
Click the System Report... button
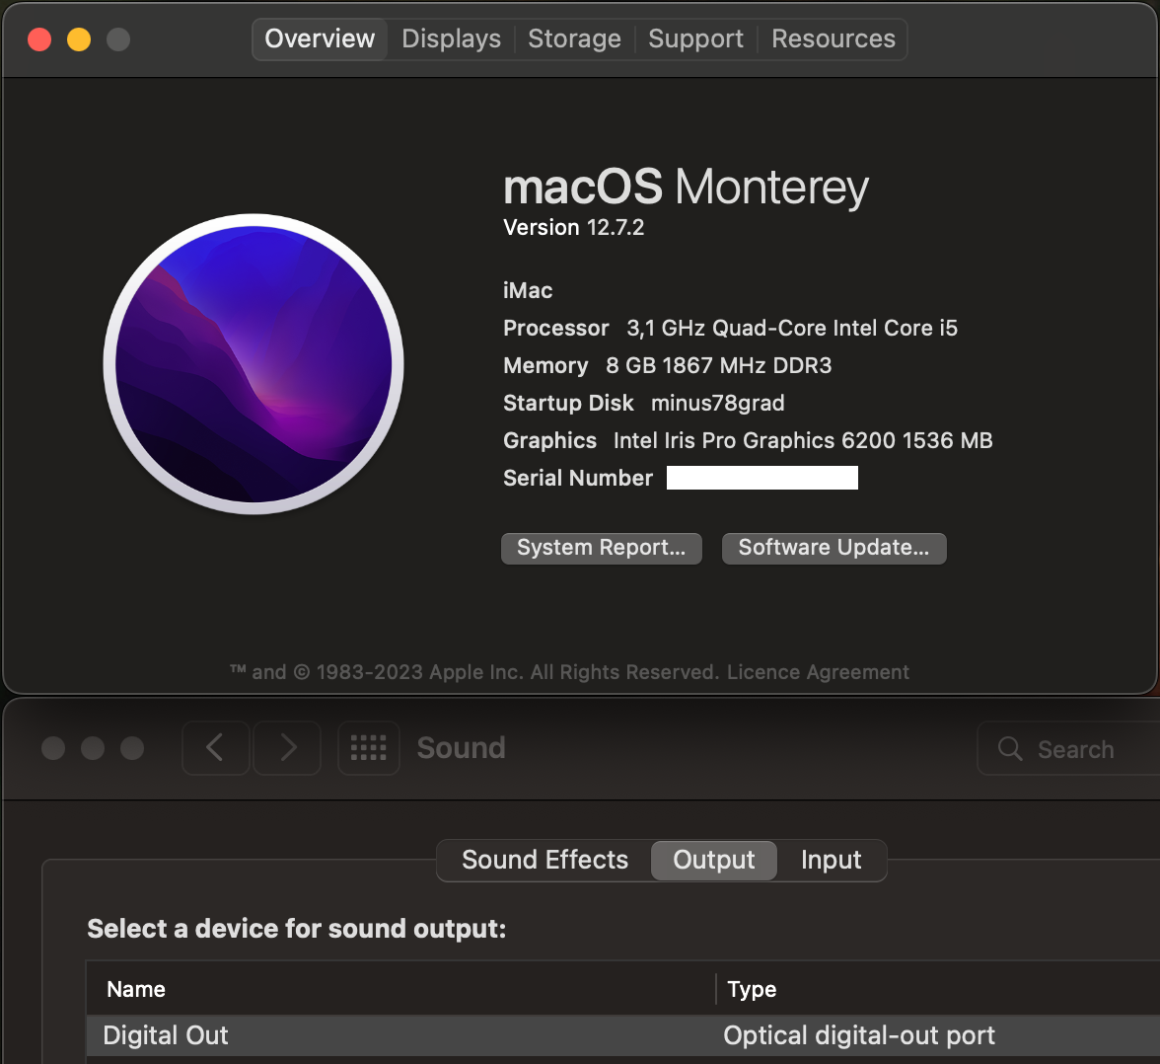[x=602, y=548]
